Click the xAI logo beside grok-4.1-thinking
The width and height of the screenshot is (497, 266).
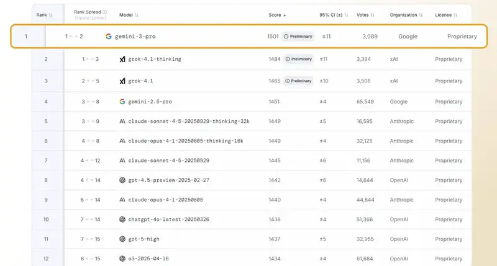coord(122,59)
